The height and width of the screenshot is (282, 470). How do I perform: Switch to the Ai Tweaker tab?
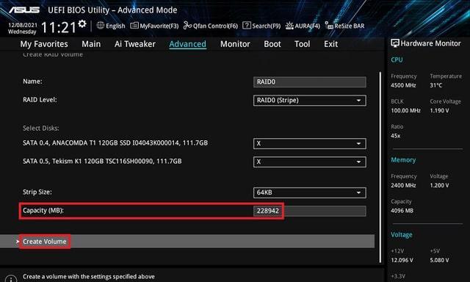[135, 44]
